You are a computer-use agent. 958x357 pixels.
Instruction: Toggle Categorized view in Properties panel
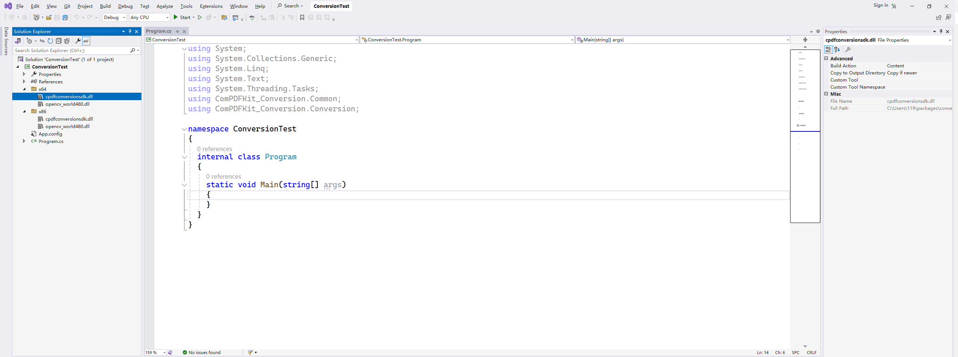tap(829, 50)
